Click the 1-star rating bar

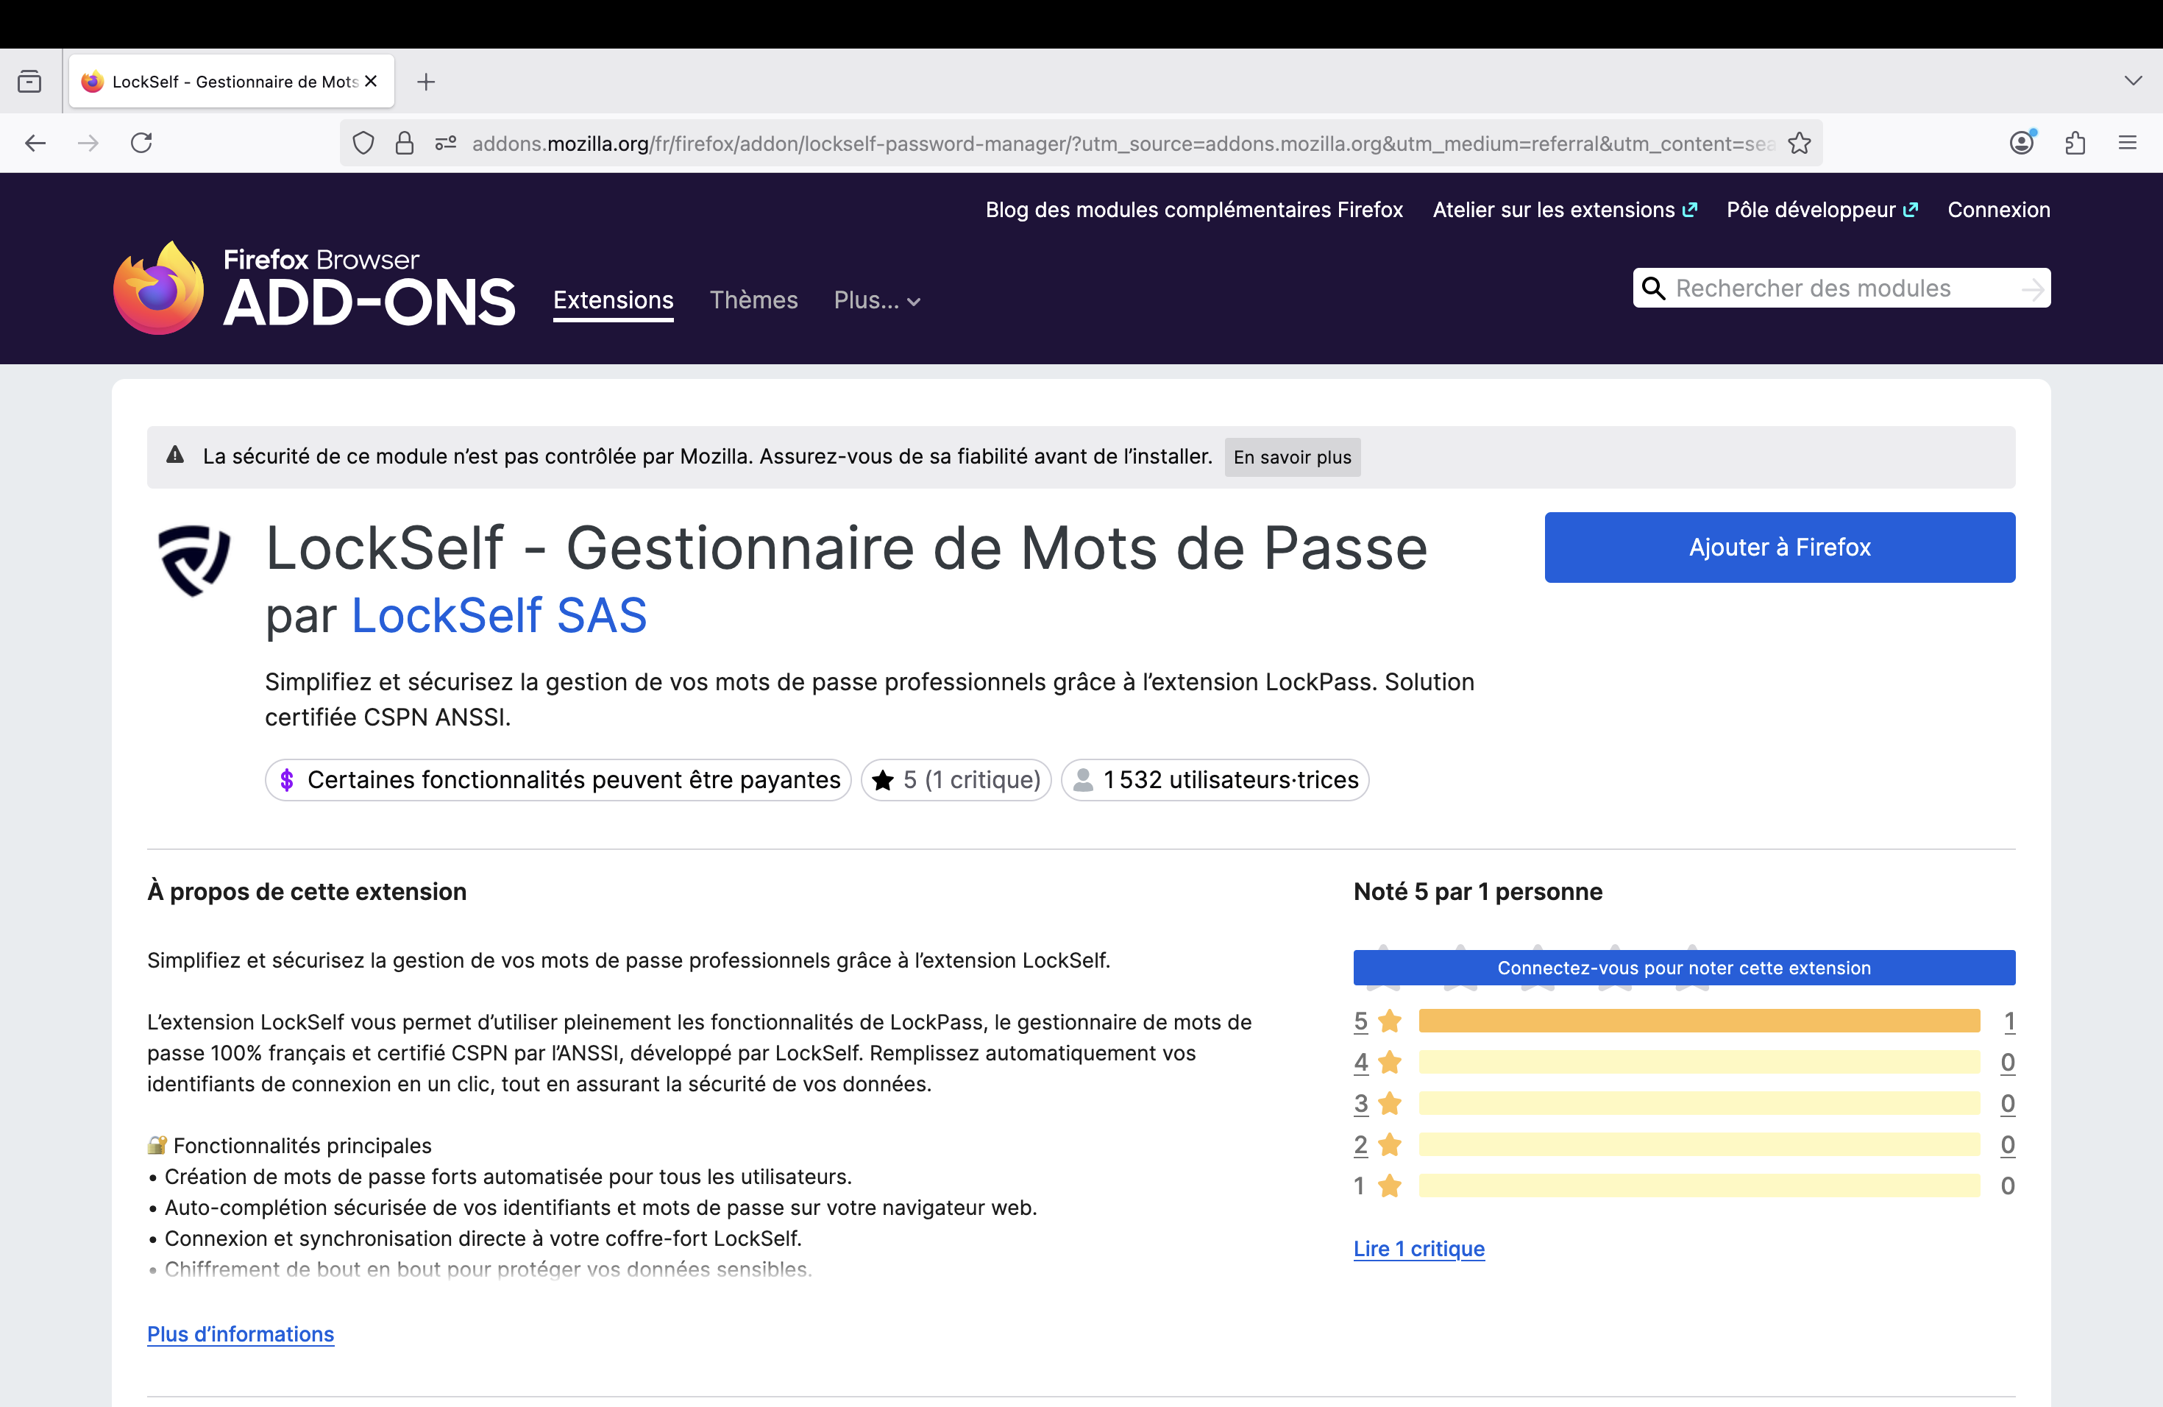tap(1699, 1186)
